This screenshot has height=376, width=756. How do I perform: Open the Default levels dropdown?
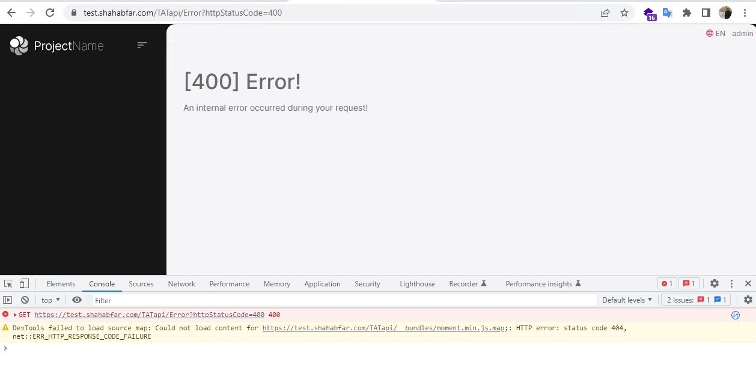(626, 300)
